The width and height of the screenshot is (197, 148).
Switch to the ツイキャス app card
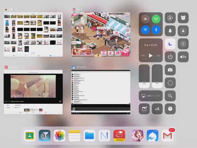[101, 92]
